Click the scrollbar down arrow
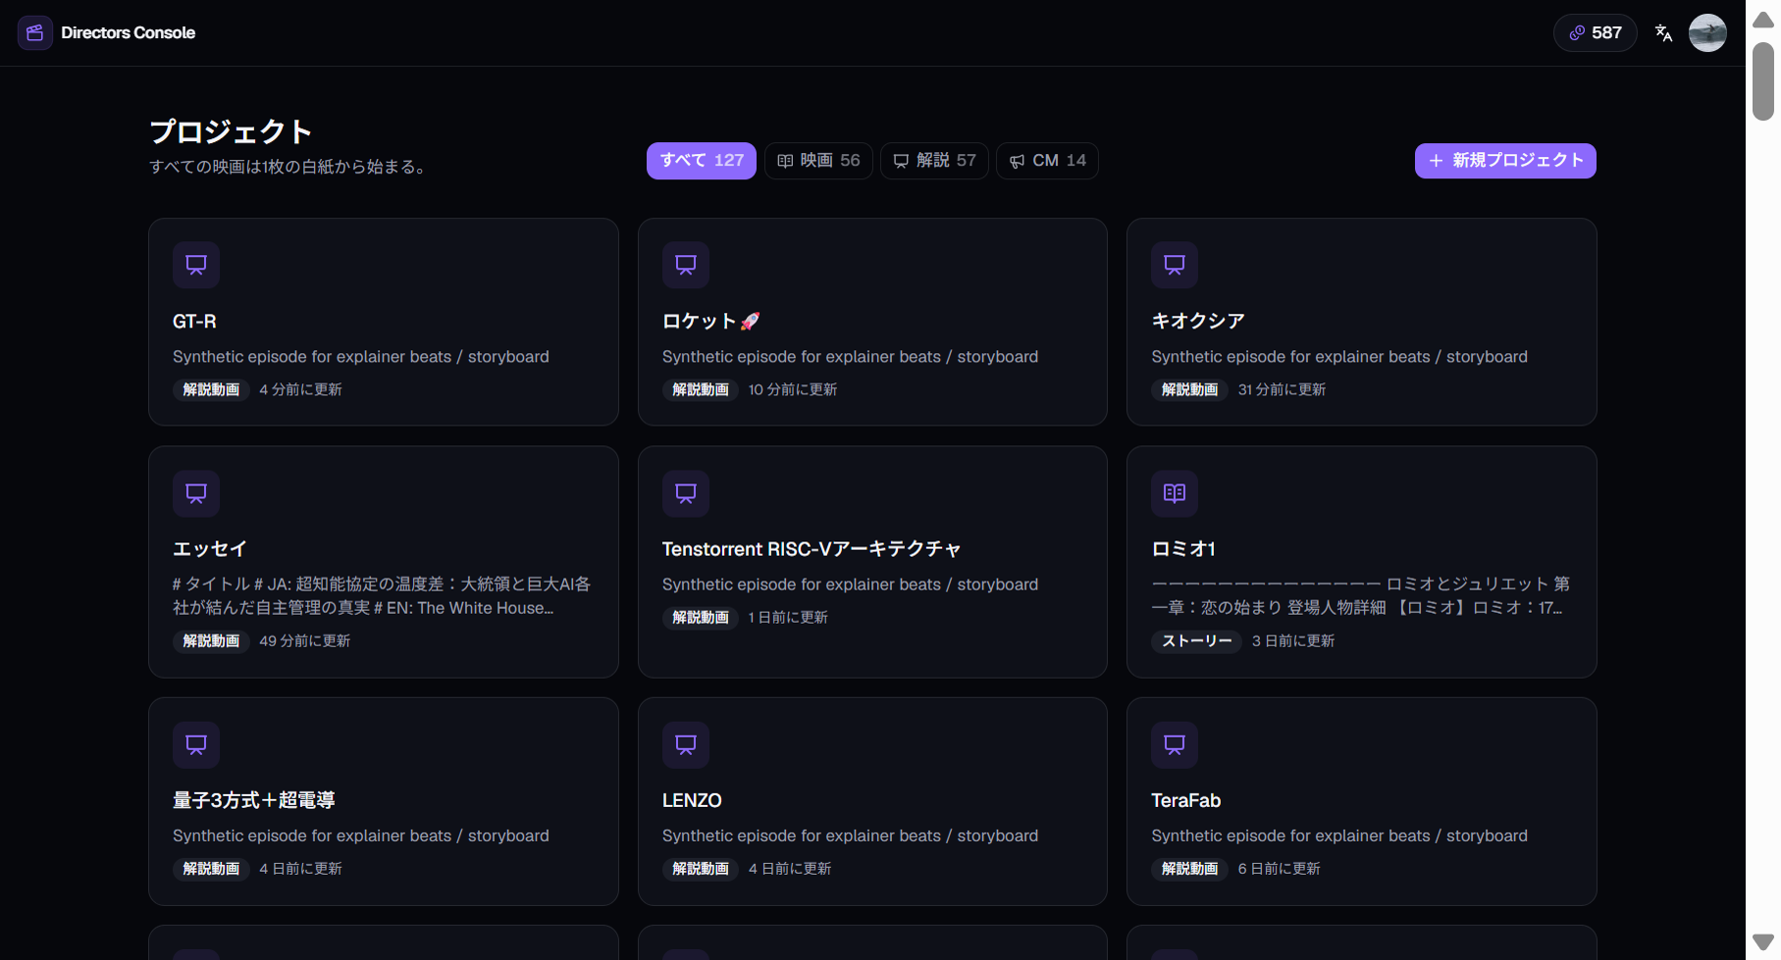The width and height of the screenshot is (1781, 960). [1762, 942]
